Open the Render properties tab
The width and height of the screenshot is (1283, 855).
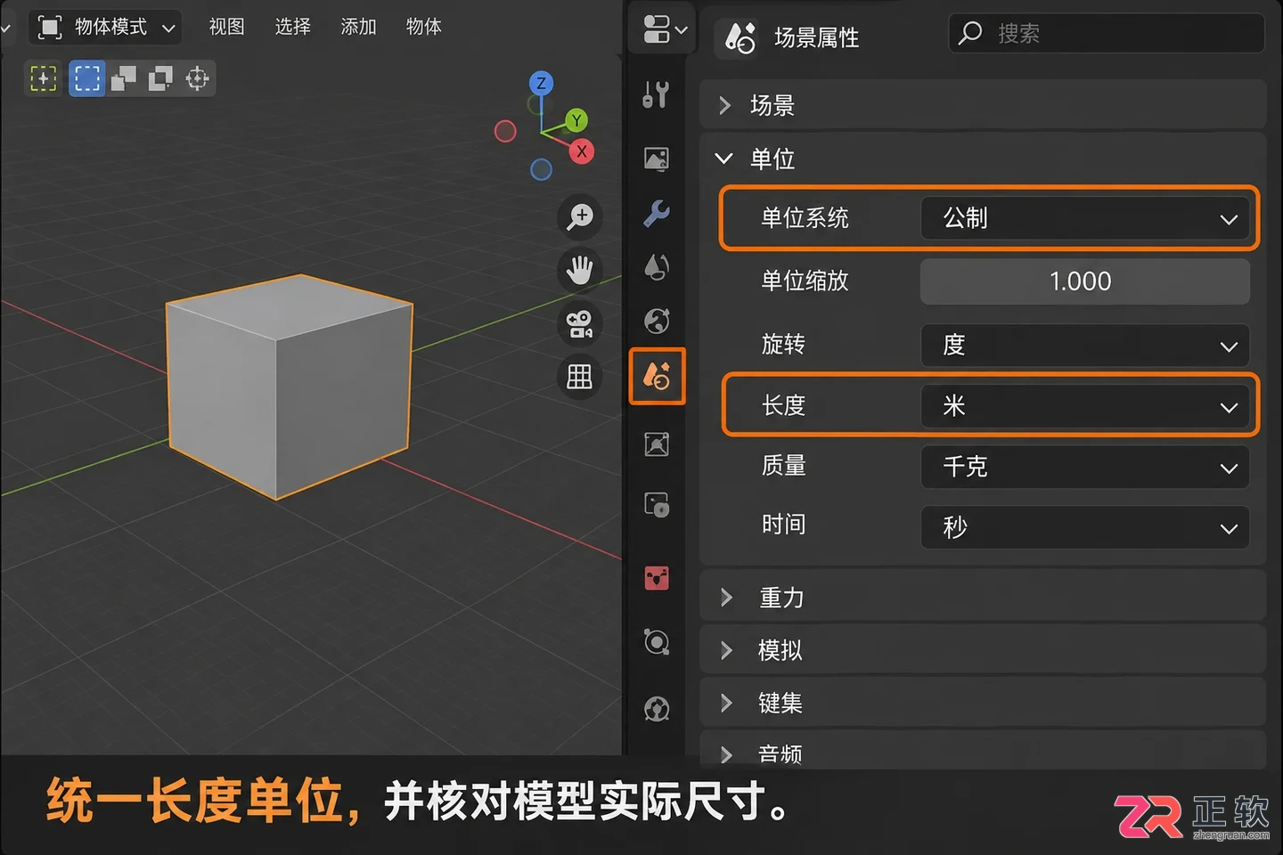[x=657, y=159]
